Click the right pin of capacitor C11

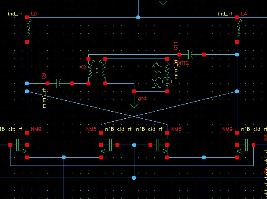204,54
